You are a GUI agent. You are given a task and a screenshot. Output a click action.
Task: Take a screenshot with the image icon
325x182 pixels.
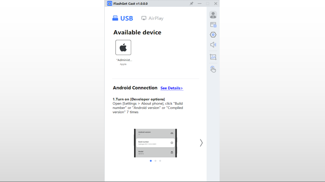(213, 57)
